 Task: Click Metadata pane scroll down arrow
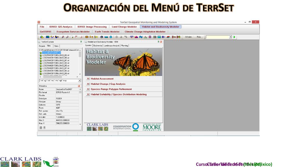[80, 124]
